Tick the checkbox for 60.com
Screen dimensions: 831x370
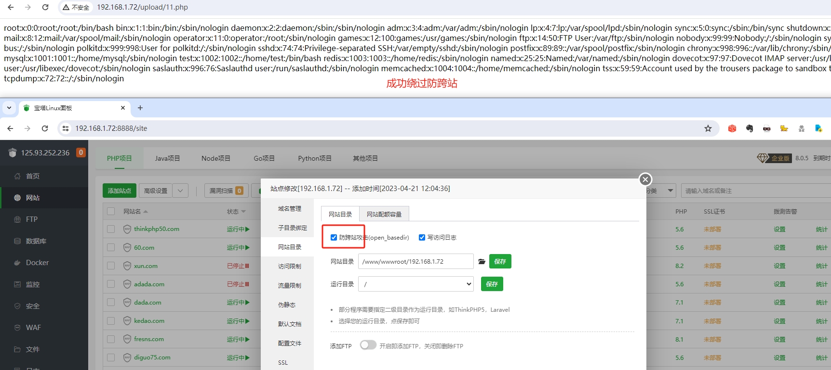coord(111,247)
